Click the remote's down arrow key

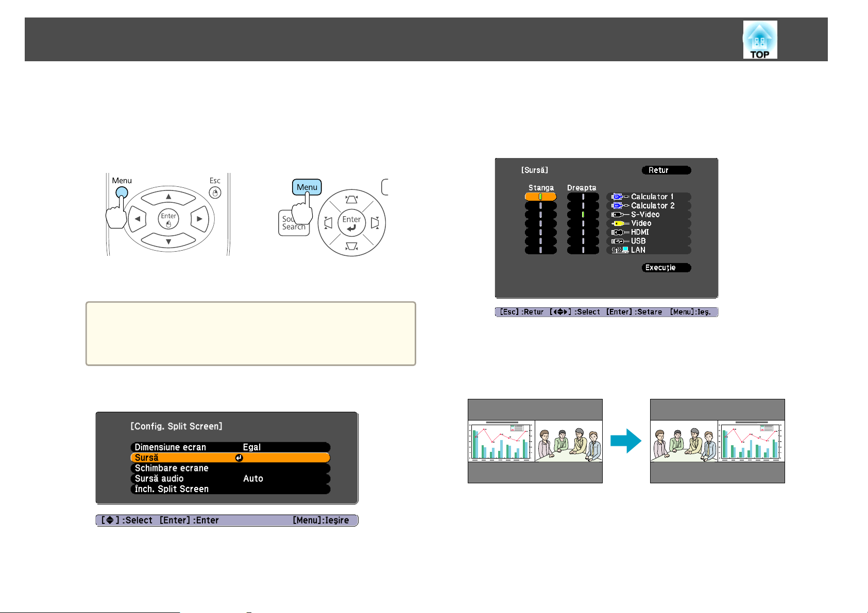point(168,241)
